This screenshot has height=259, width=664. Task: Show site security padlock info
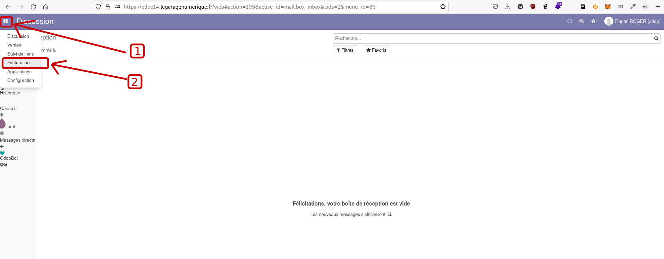108,7
